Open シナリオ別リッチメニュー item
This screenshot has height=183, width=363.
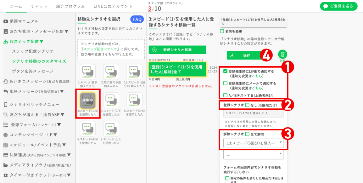pos(32,105)
